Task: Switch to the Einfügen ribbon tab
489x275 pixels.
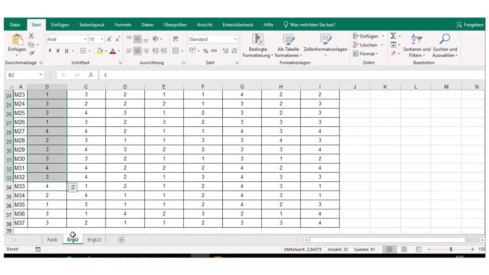Action: point(60,25)
